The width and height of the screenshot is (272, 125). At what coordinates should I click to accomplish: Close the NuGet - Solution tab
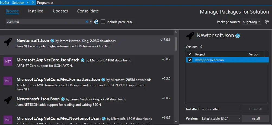33,3
